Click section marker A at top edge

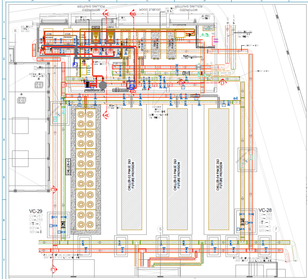pos(106,14)
